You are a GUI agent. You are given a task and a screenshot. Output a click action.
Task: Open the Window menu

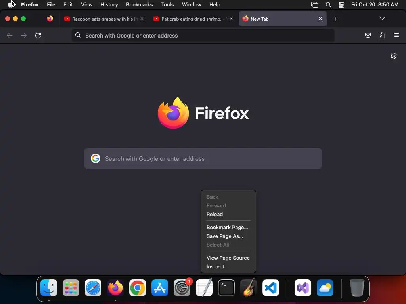pos(192,4)
